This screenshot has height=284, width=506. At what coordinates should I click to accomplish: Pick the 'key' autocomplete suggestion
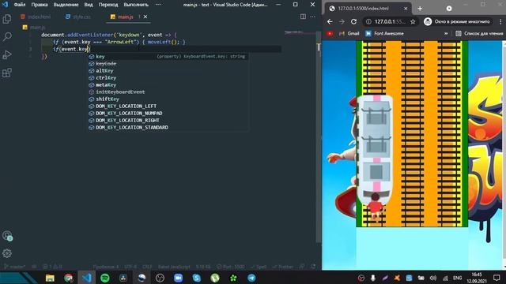pyautogui.click(x=168, y=56)
